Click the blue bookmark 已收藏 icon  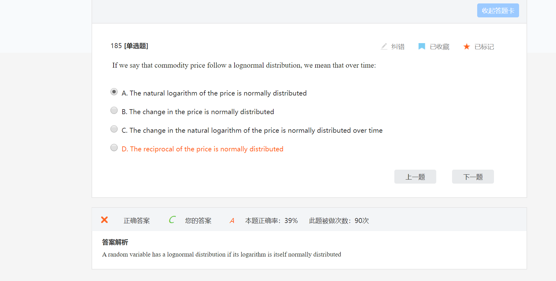point(422,47)
